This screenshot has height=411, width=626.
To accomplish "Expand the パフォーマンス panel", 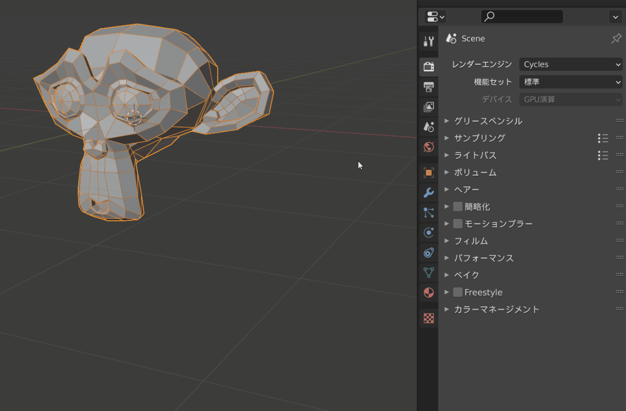I will click(x=447, y=258).
